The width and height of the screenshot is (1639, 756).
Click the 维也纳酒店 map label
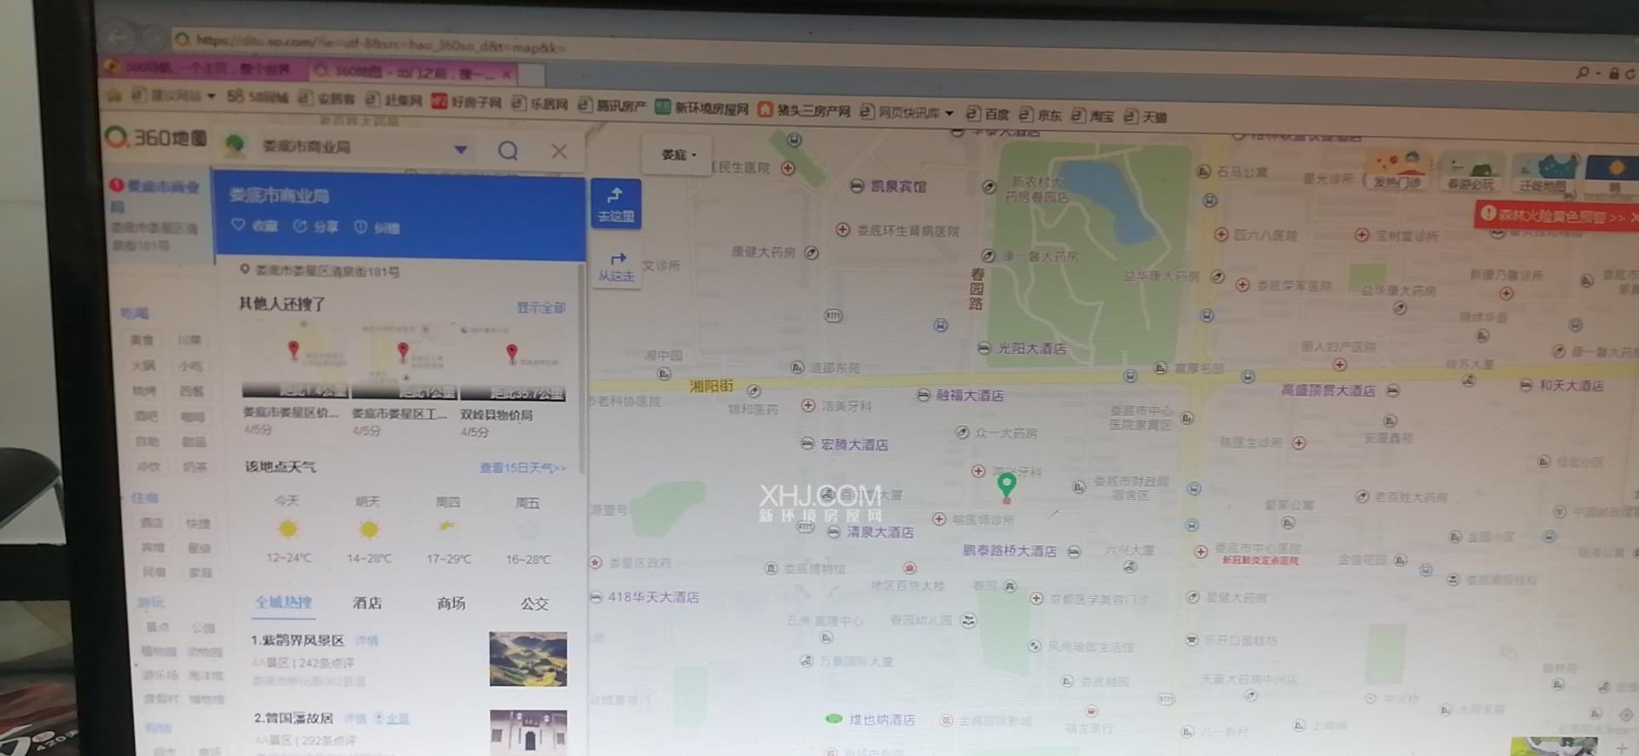click(883, 719)
